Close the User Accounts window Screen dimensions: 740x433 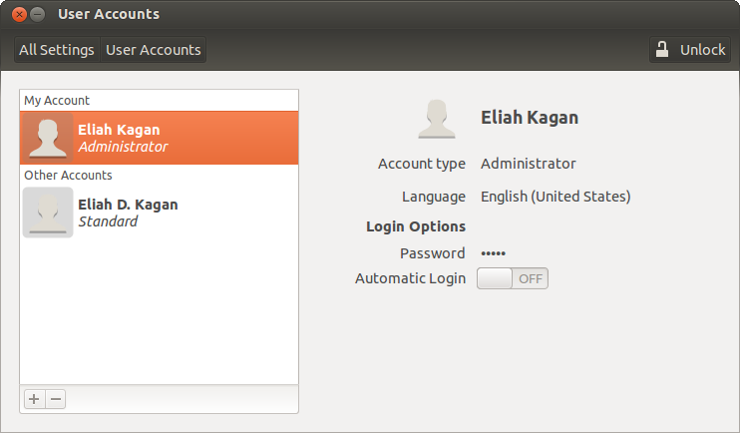click(19, 15)
